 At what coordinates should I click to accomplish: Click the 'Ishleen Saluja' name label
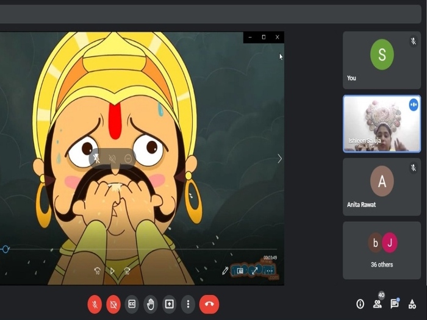(364, 141)
